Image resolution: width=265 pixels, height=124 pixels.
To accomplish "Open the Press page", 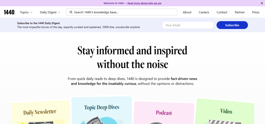I will tap(256, 12).
